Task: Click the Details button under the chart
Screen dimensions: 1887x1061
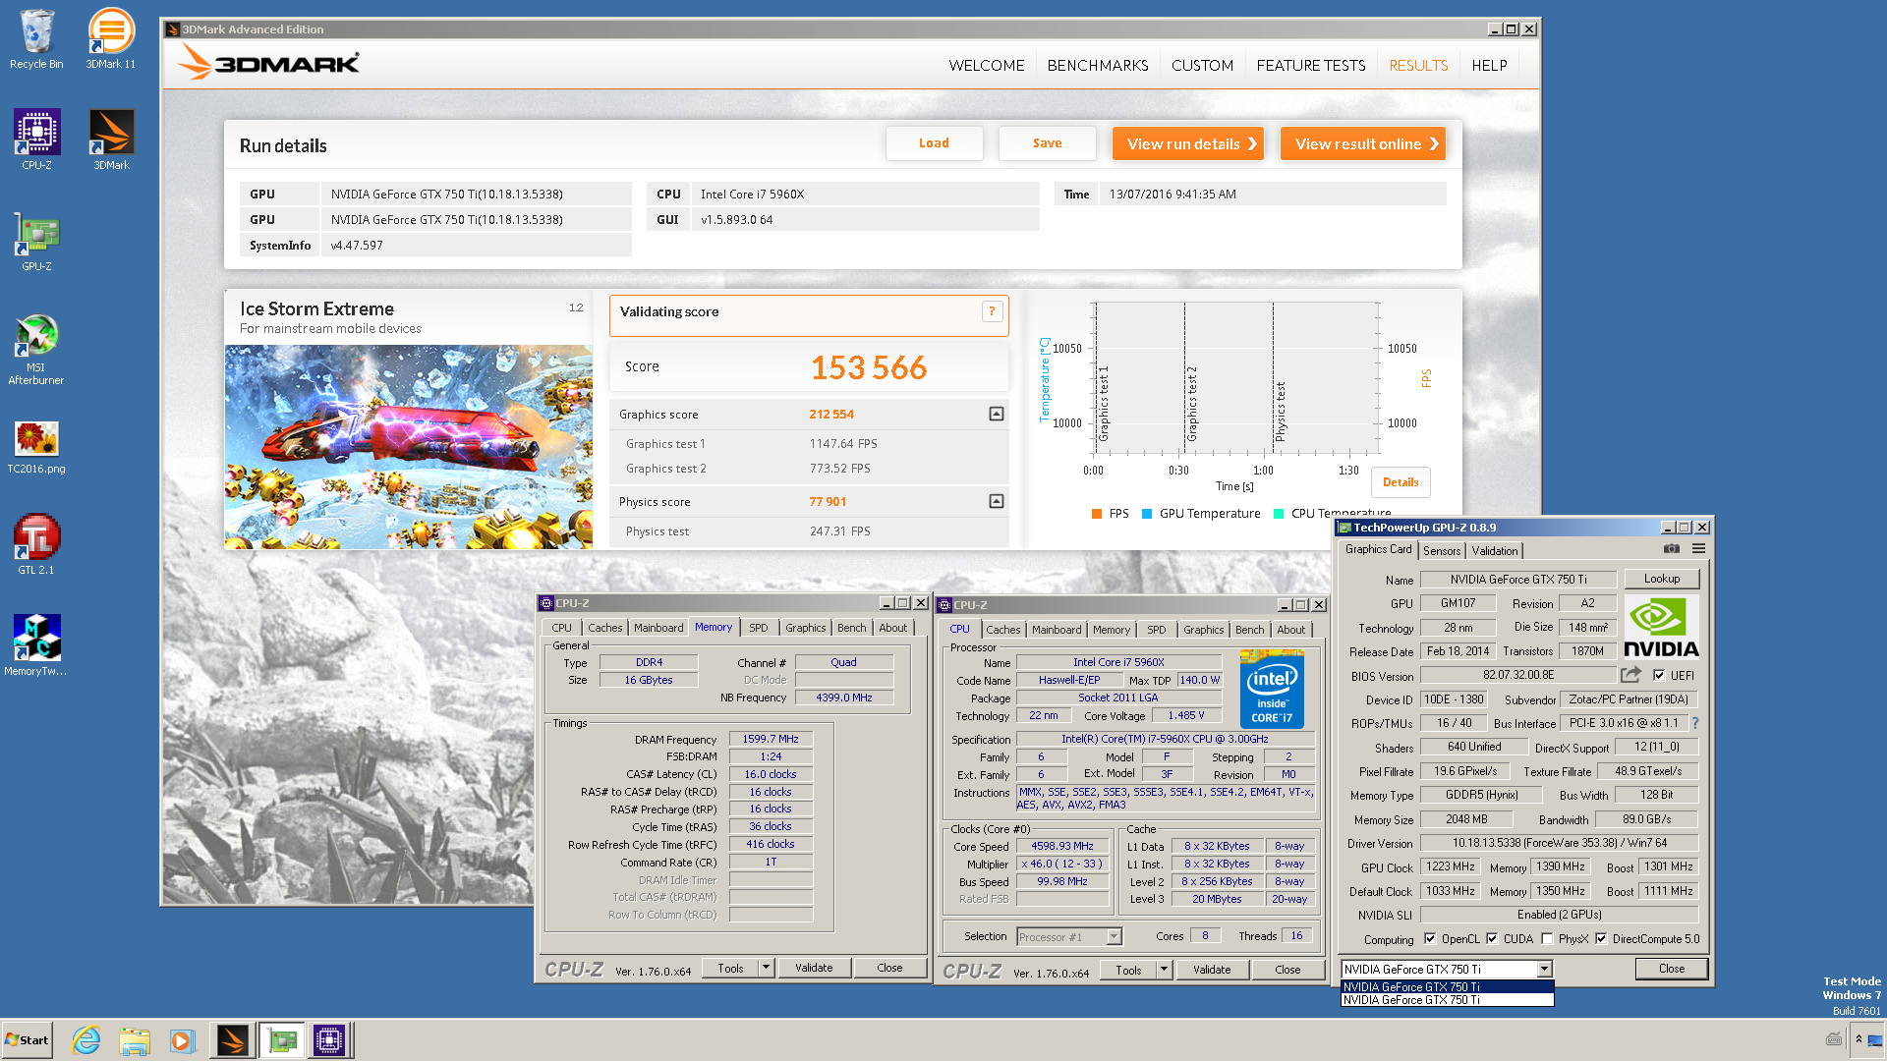Action: [1401, 482]
